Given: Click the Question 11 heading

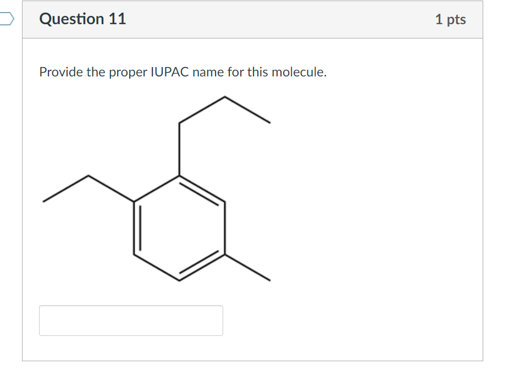Looking at the screenshot, I should (83, 19).
